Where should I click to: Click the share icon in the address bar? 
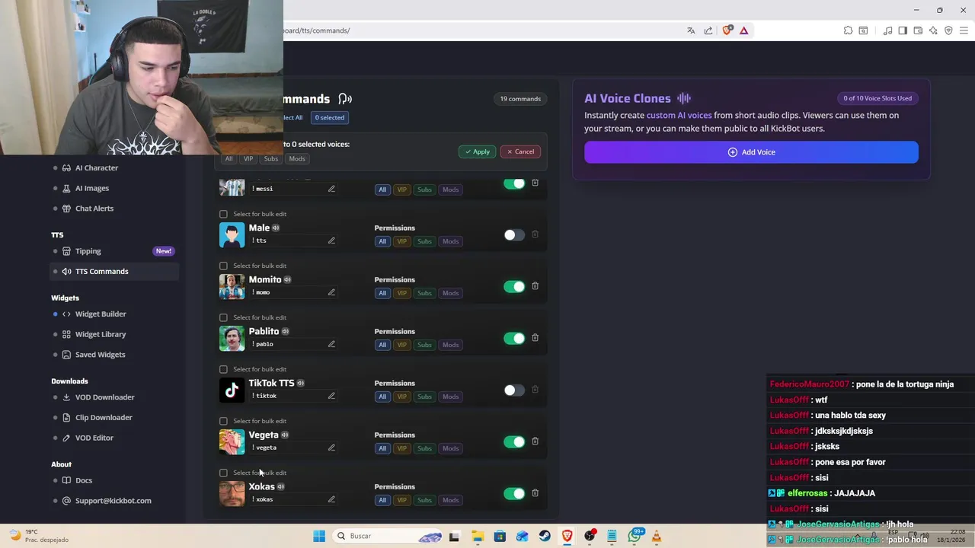coord(708,30)
